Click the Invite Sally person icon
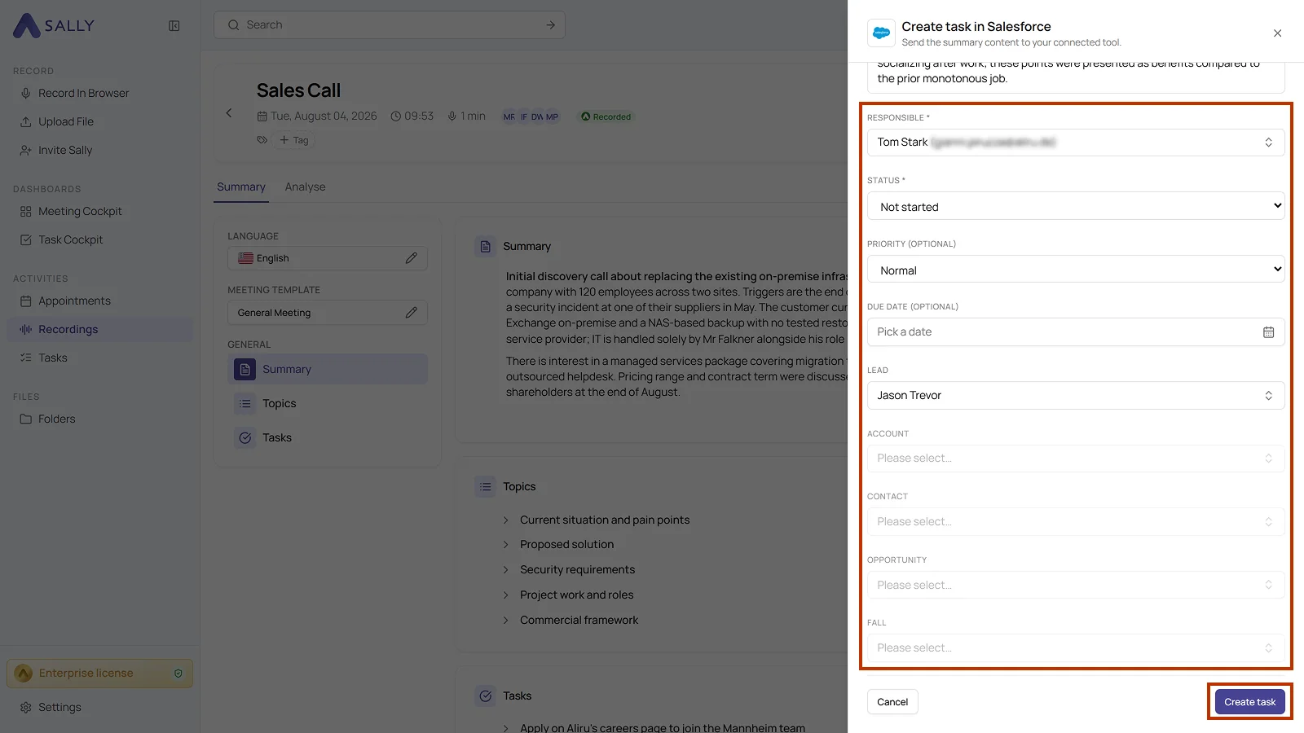1304x733 pixels. [26, 151]
